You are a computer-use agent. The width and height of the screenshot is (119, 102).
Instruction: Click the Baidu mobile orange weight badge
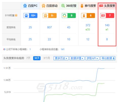(x=50, y=16)
